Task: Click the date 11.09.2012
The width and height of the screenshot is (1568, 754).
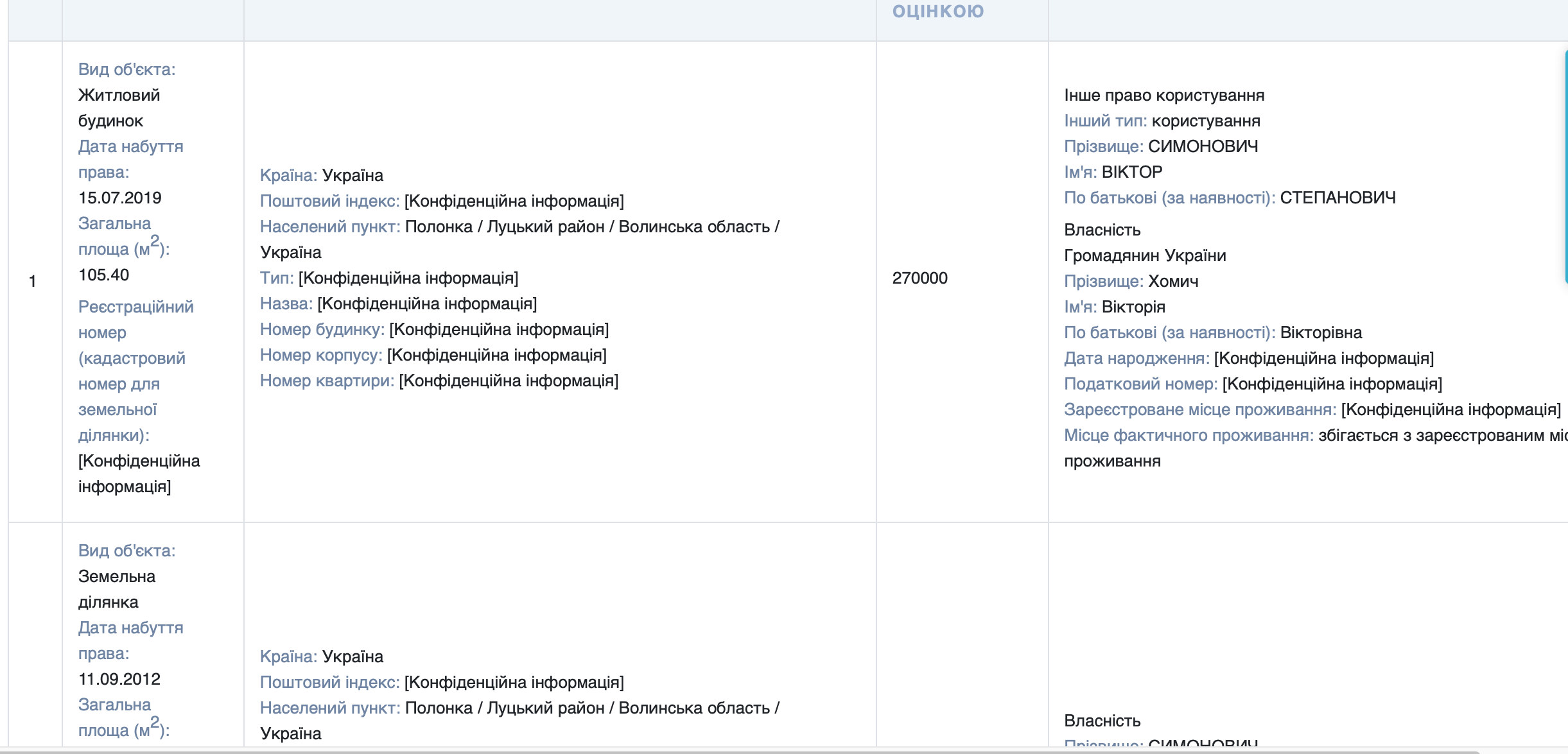Action: click(x=119, y=679)
